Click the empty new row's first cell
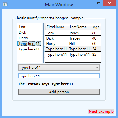 point(57,60)
